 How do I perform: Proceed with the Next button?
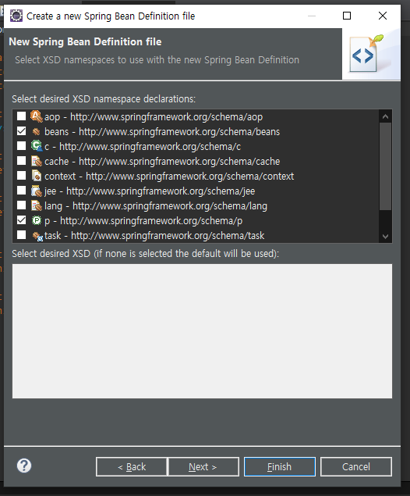(x=203, y=466)
